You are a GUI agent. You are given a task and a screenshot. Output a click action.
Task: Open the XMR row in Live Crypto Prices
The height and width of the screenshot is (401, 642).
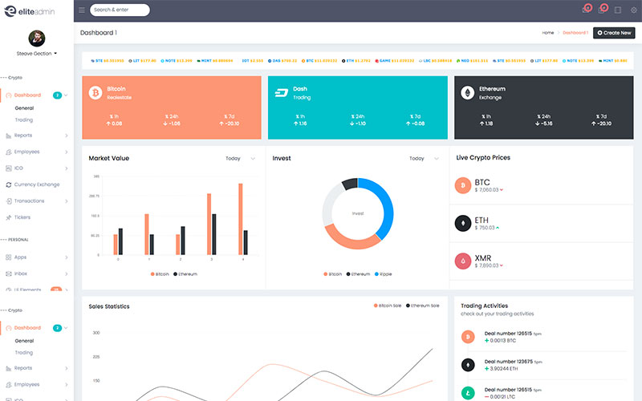pyautogui.click(x=541, y=261)
